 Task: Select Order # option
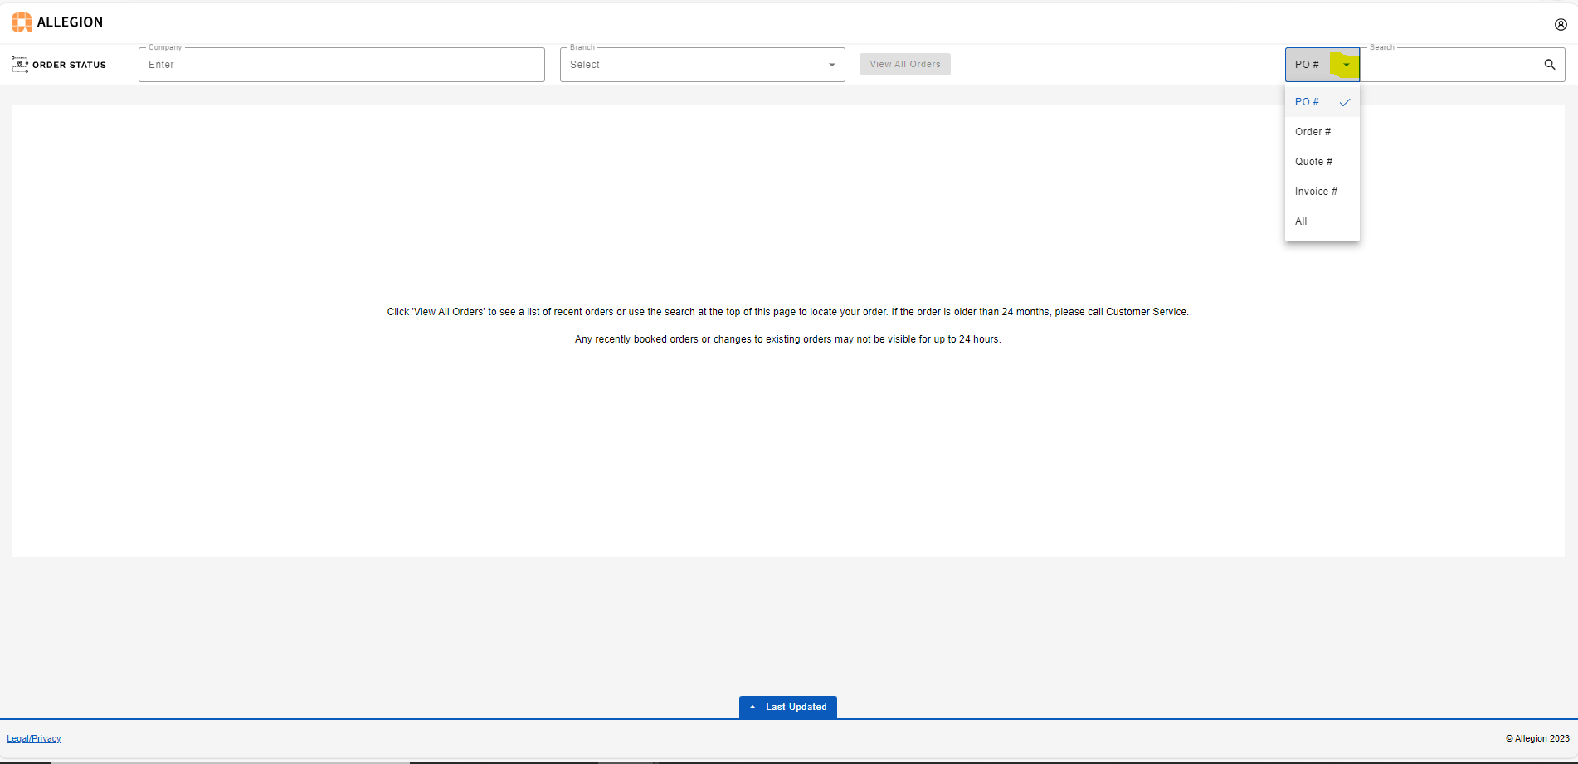click(1322, 132)
